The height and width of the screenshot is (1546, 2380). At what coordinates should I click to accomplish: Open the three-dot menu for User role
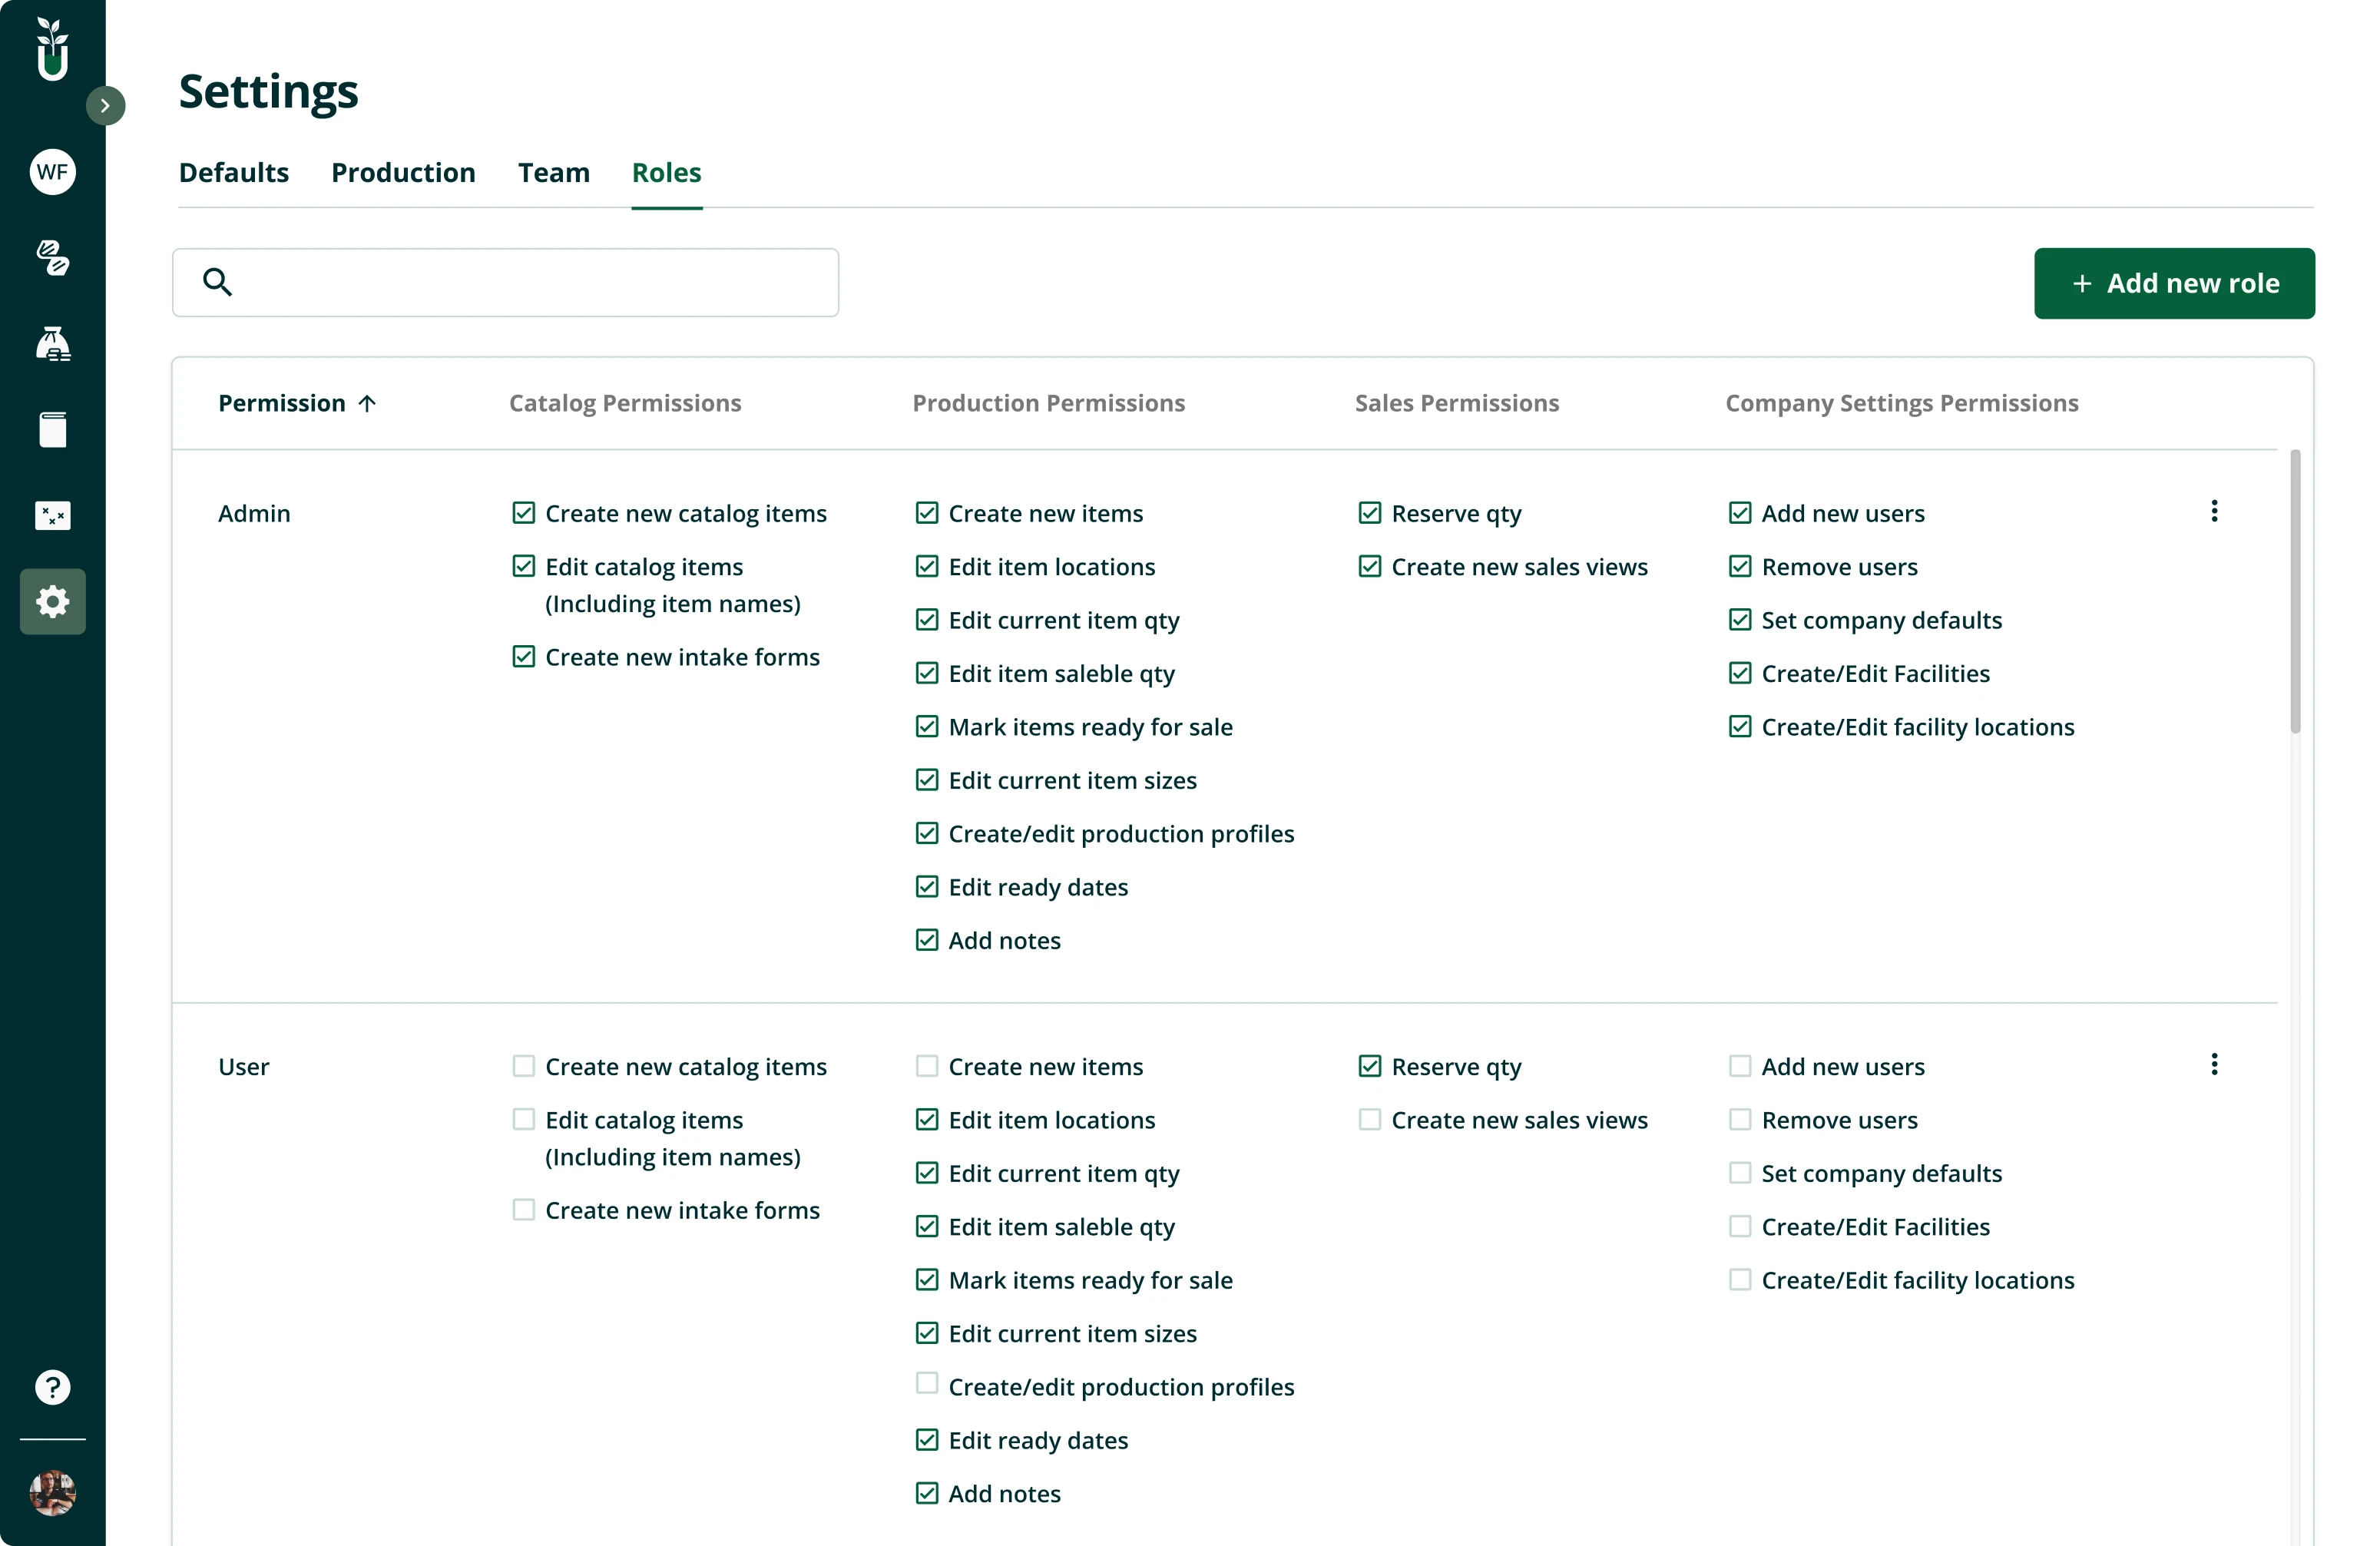pyautogui.click(x=2214, y=1064)
